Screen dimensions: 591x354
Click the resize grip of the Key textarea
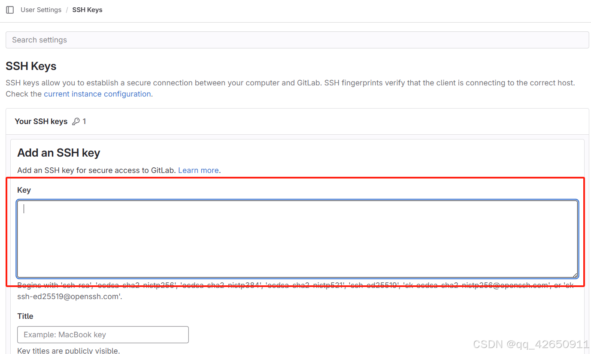coord(574,275)
